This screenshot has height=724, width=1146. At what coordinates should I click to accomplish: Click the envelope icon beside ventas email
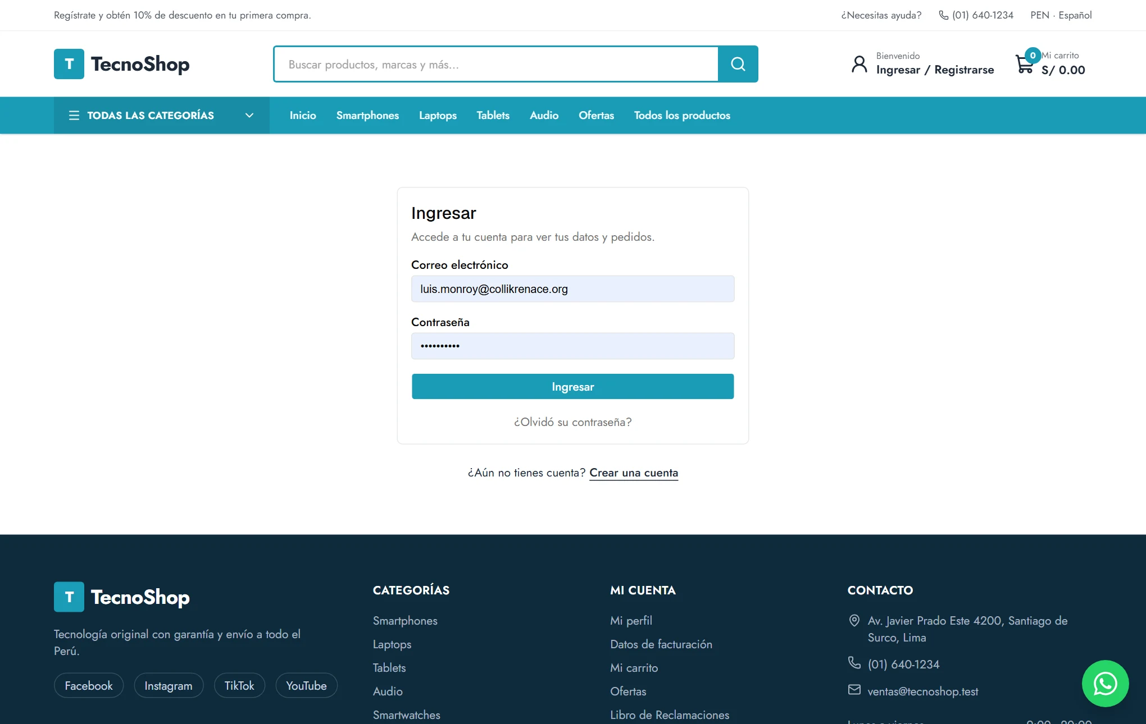(x=854, y=690)
